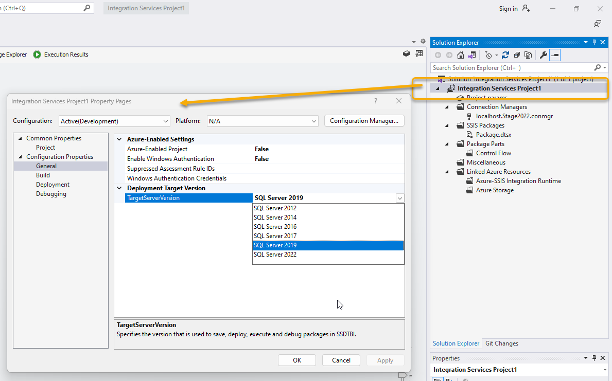
Task: Click Sign in link
Action: point(508,9)
